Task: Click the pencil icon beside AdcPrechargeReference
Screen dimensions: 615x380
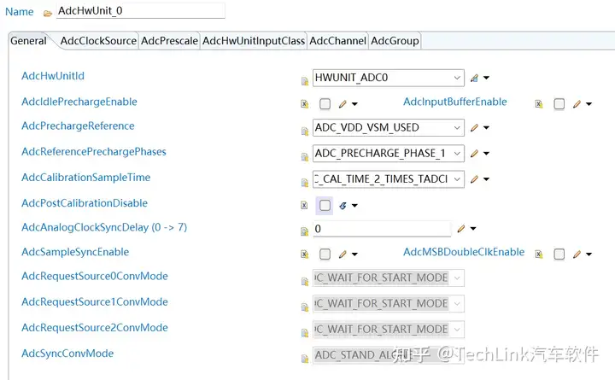Action: click(x=474, y=128)
